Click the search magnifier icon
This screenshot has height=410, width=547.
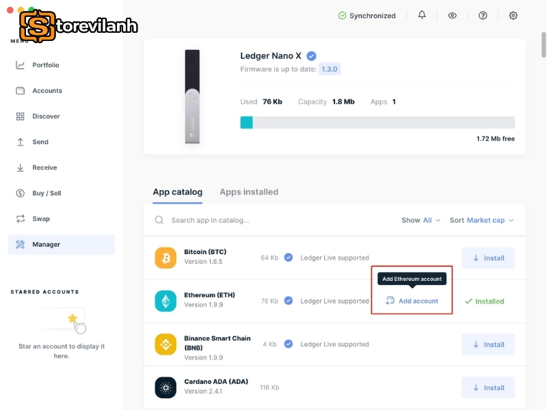click(x=159, y=220)
